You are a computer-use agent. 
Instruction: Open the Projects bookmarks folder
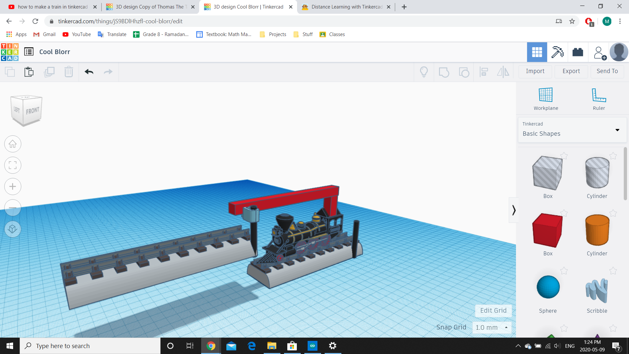[x=273, y=34]
